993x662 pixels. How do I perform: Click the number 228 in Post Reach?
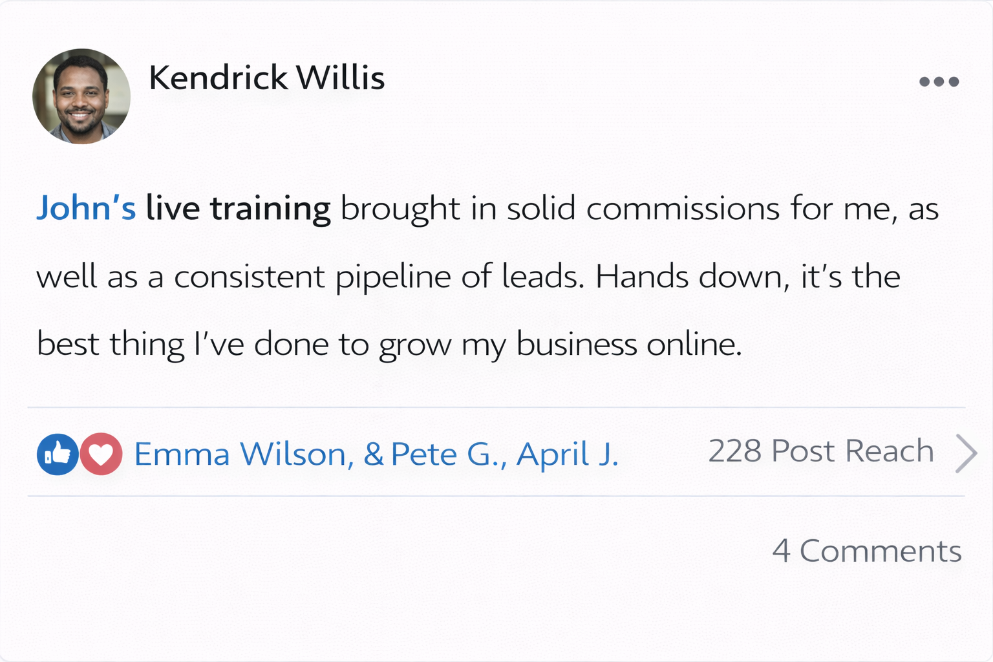[734, 451]
